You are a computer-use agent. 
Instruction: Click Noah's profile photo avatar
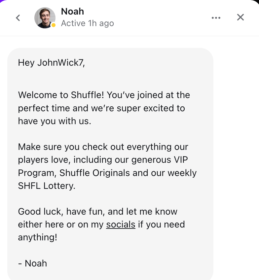[45, 18]
